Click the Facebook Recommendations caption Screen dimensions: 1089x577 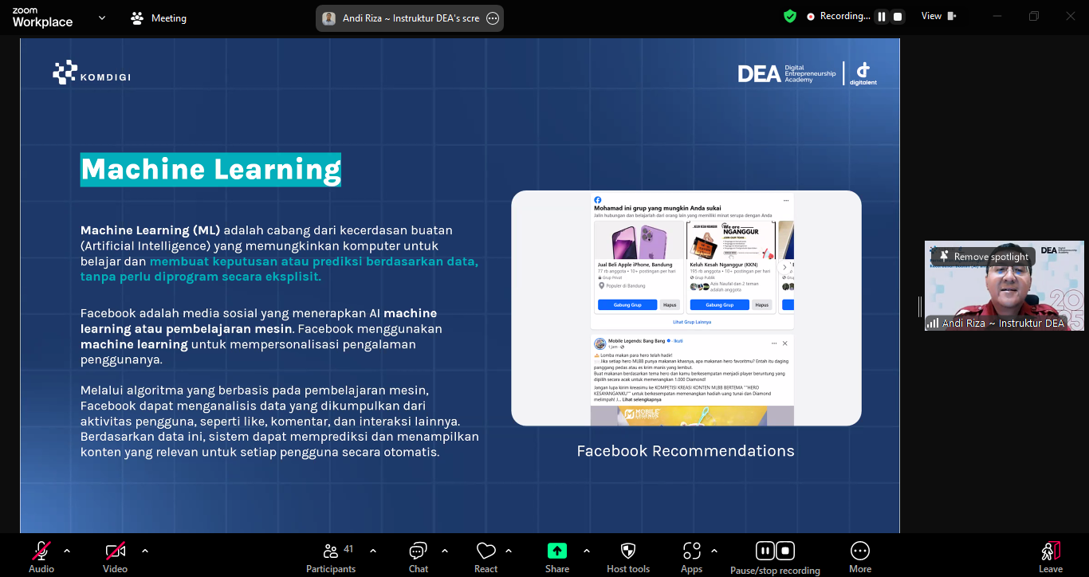coord(686,451)
